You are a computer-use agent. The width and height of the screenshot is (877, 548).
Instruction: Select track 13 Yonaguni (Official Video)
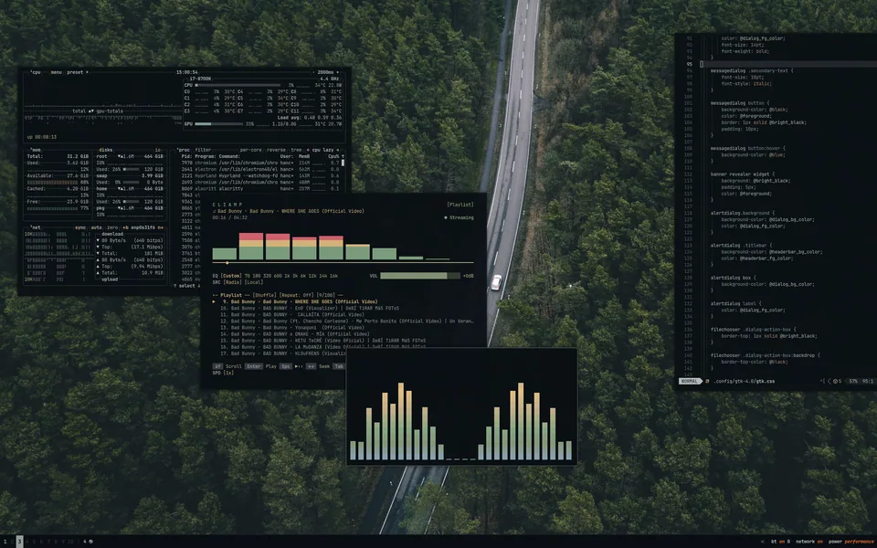(292, 328)
